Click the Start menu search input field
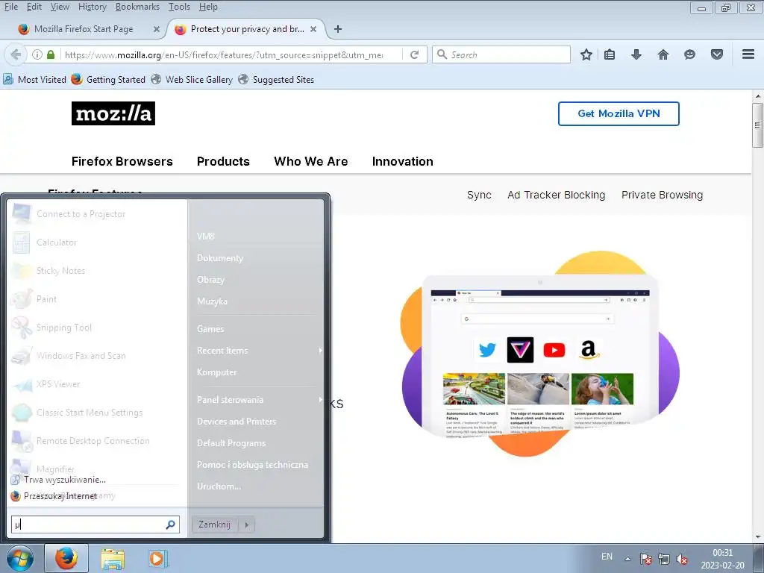The width and height of the screenshot is (764, 573). pos(95,525)
